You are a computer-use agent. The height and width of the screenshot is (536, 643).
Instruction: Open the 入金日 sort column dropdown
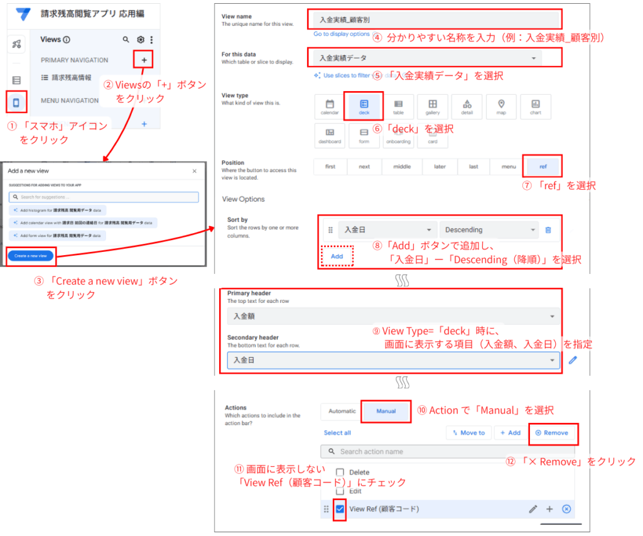pyautogui.click(x=387, y=230)
